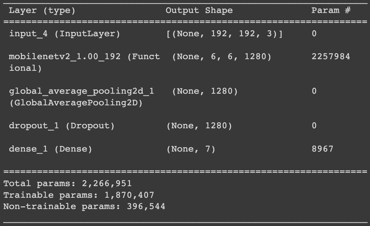Click the input shape [(None, 192, 192, 3)]
The image size is (370, 226).
tap(224, 34)
